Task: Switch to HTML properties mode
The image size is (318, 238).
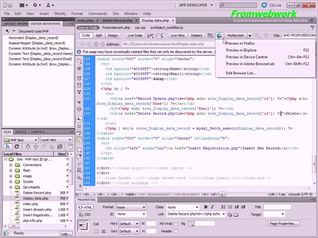Action: 85,208
